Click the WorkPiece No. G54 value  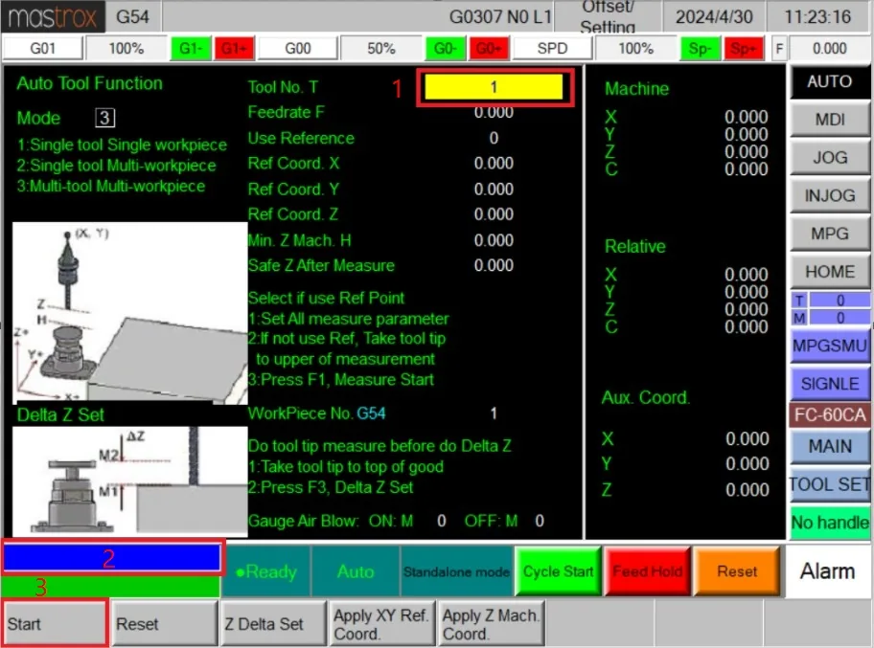click(494, 413)
